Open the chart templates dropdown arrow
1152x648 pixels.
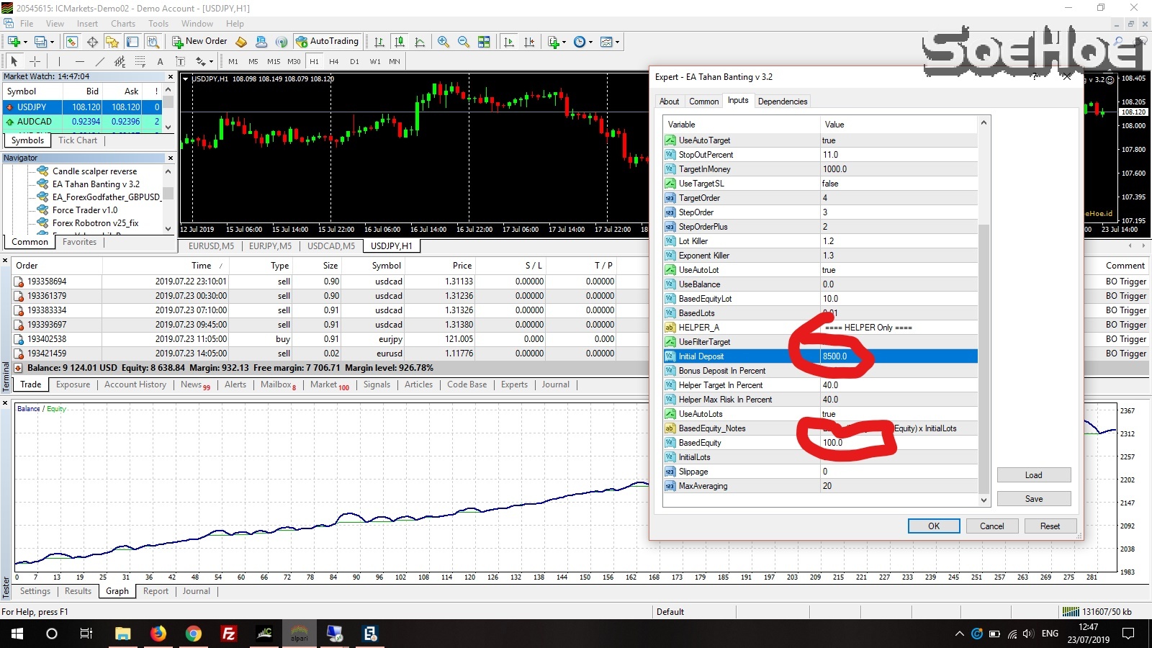tap(616, 41)
